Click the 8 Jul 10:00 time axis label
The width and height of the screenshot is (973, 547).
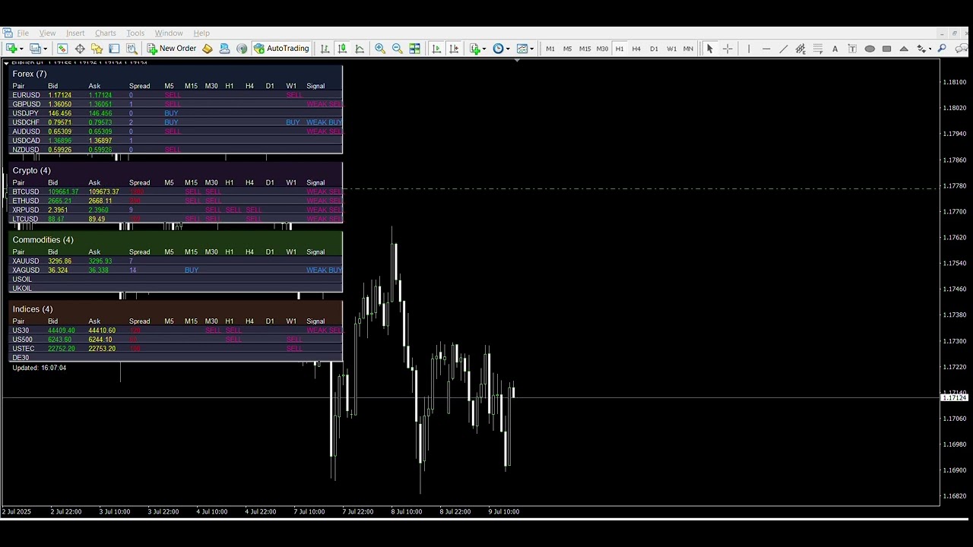407,511
